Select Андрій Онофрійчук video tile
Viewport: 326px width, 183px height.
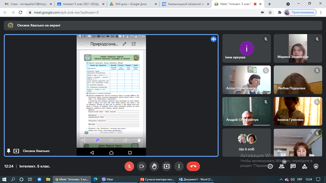tap(247, 111)
